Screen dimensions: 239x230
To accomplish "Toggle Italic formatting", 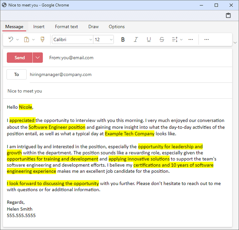I will [x=136, y=40].
